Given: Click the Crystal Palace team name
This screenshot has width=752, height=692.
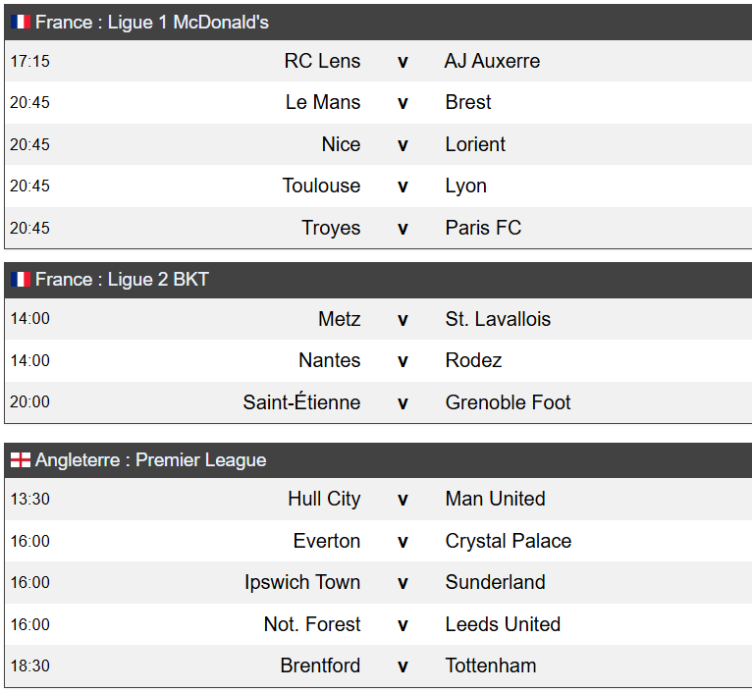Looking at the screenshot, I should pos(509,541).
